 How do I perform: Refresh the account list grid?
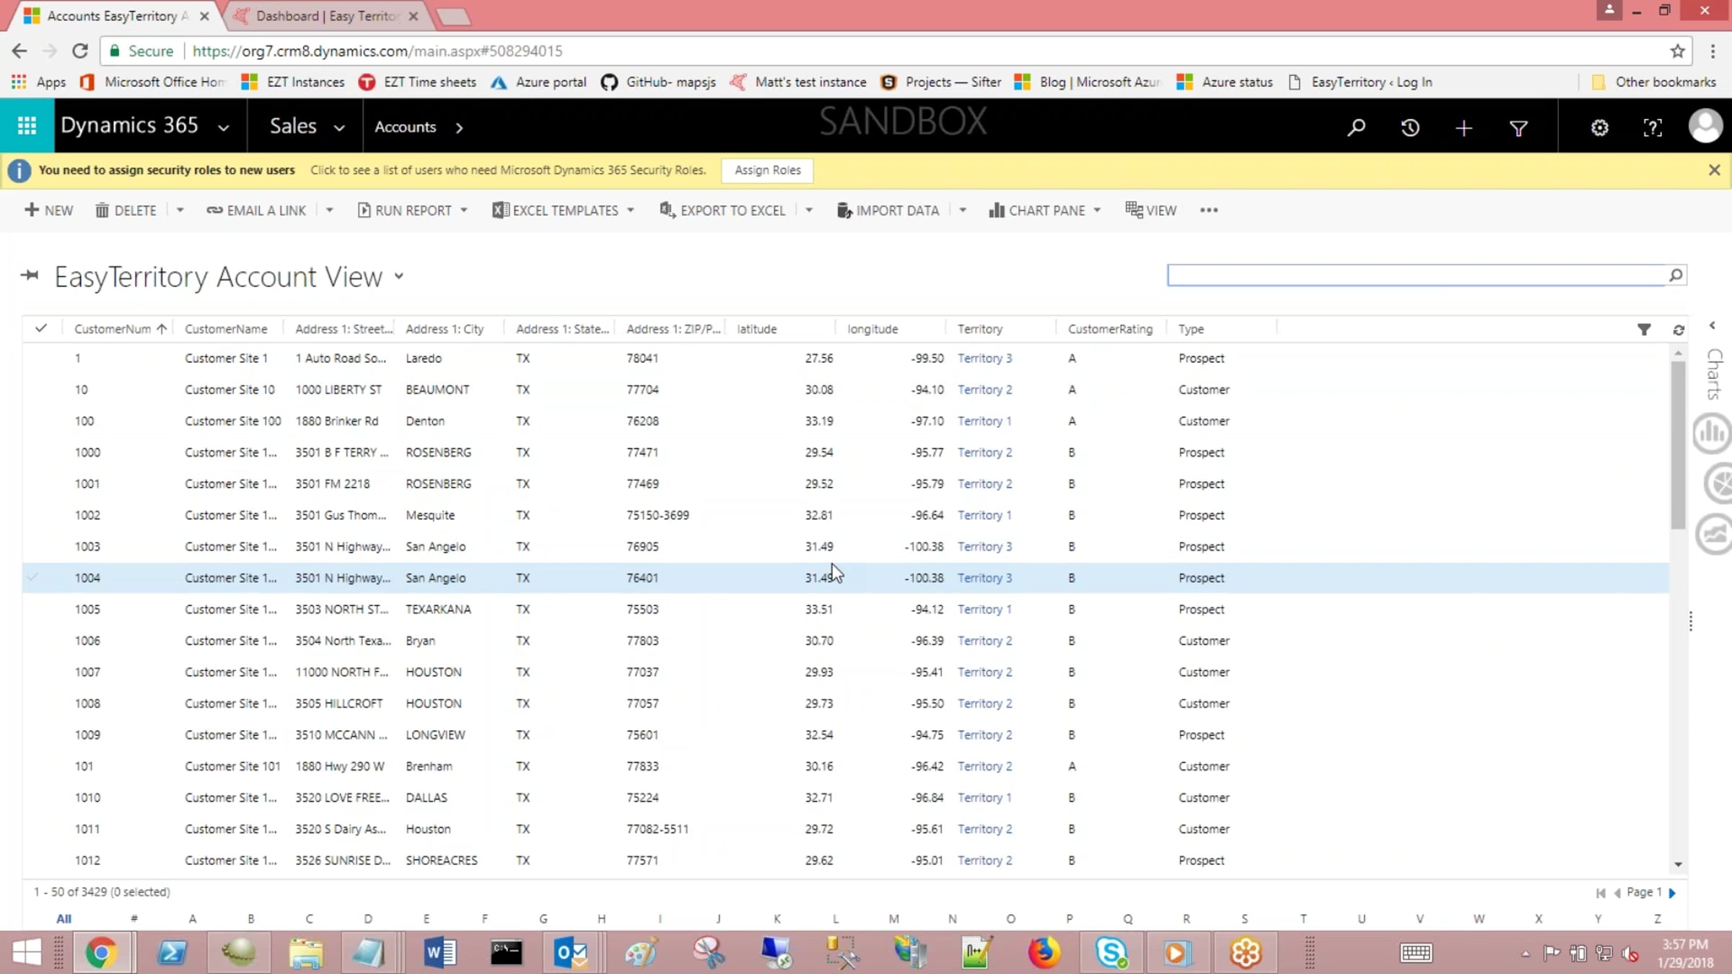[x=1678, y=330]
